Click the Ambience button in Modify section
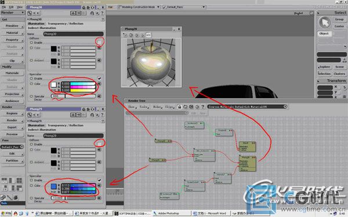The image size is (348, 217). (12, 101)
